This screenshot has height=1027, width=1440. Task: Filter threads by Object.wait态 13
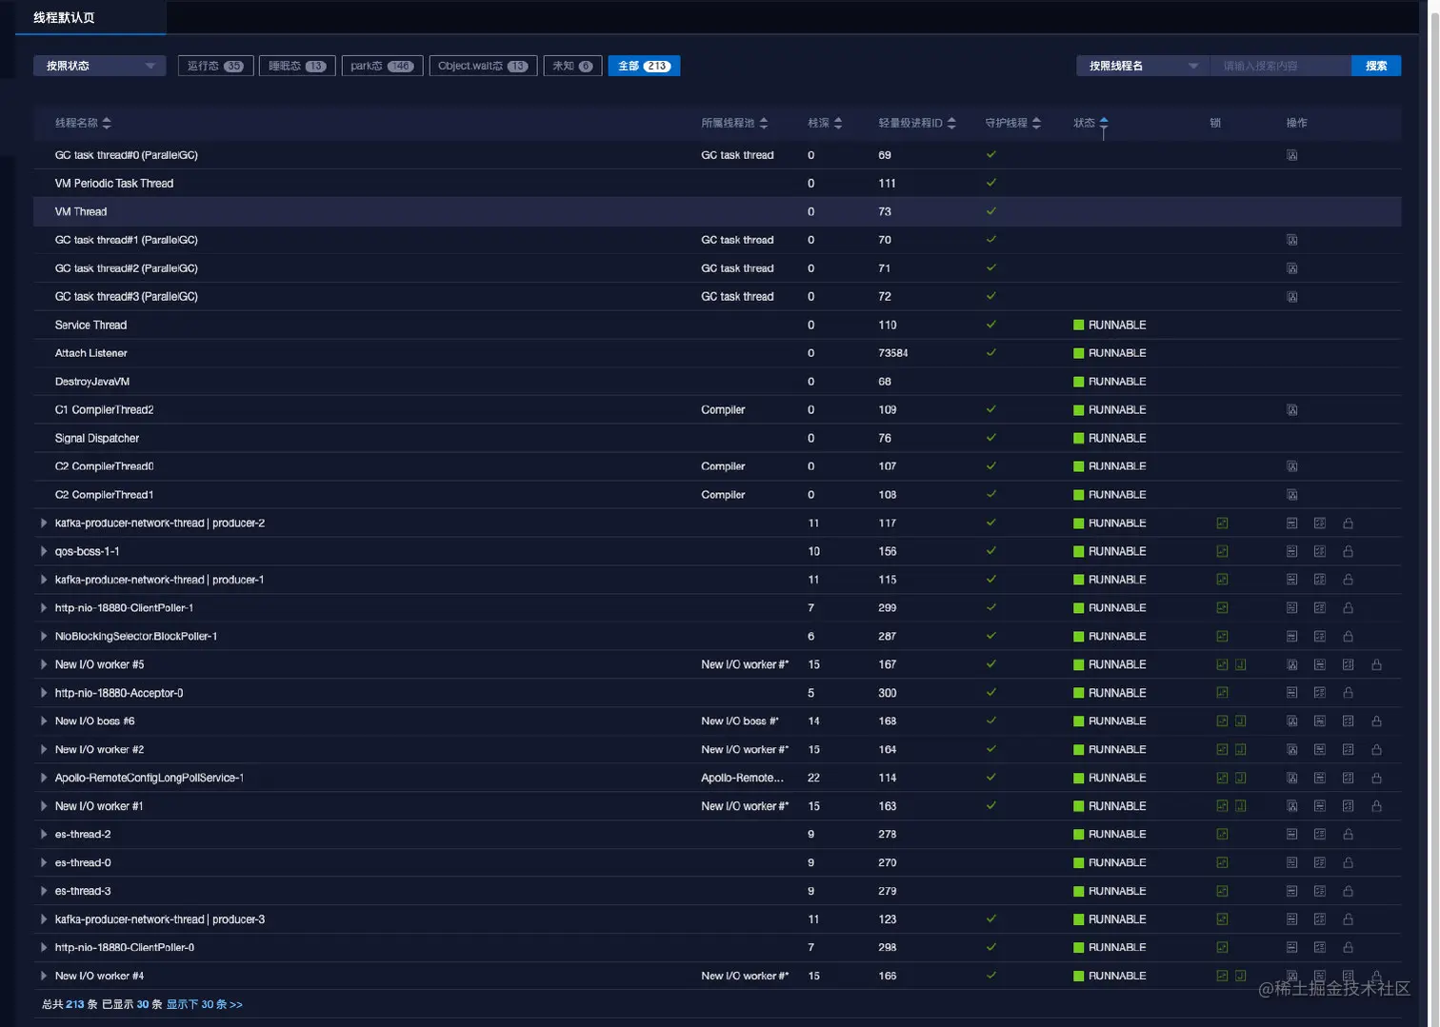click(483, 66)
